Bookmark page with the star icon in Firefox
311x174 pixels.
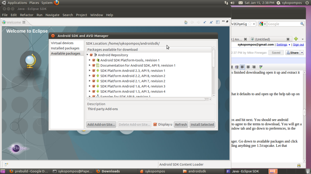[x=250, y=24]
